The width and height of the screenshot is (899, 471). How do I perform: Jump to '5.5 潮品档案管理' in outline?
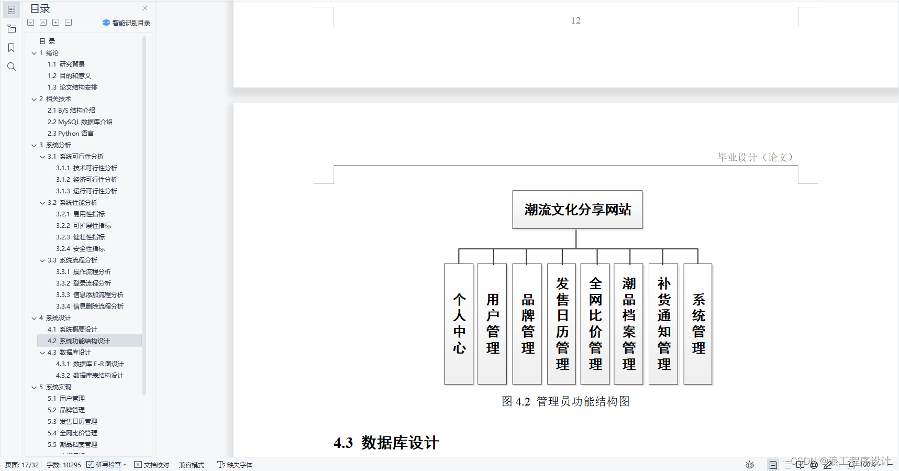tap(72, 444)
